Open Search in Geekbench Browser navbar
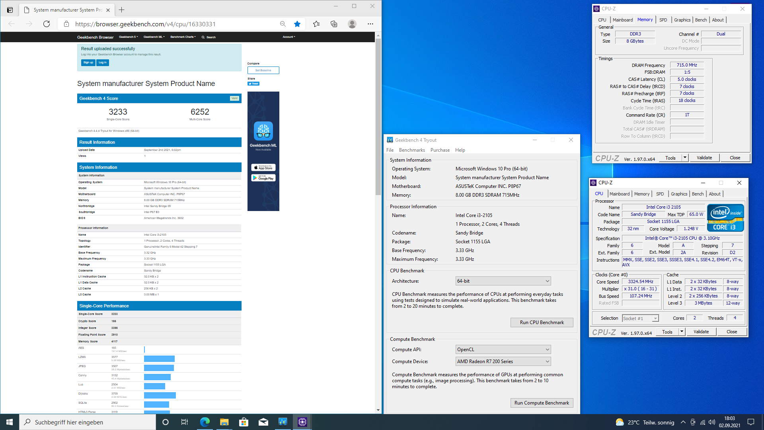The width and height of the screenshot is (764, 430). (209, 37)
